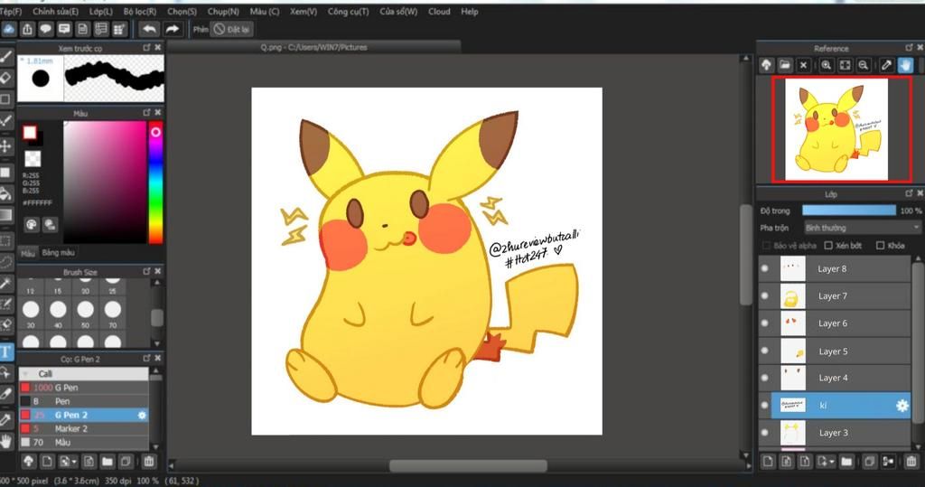Screen dimensions: 925x487
Task: Open settings gear of G Pen 2 brush
Action: (142, 415)
